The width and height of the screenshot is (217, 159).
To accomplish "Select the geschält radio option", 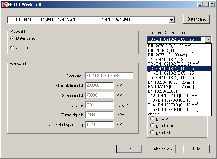I will pos(152,132).
